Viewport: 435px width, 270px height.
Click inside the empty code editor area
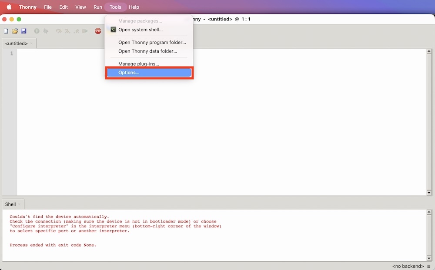[x=217, y=122]
